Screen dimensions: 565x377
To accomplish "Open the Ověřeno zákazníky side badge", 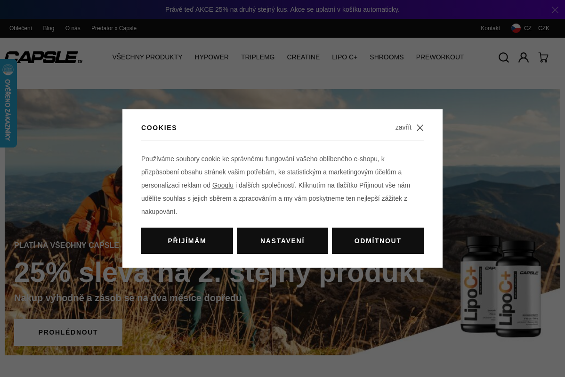I will [8, 104].
